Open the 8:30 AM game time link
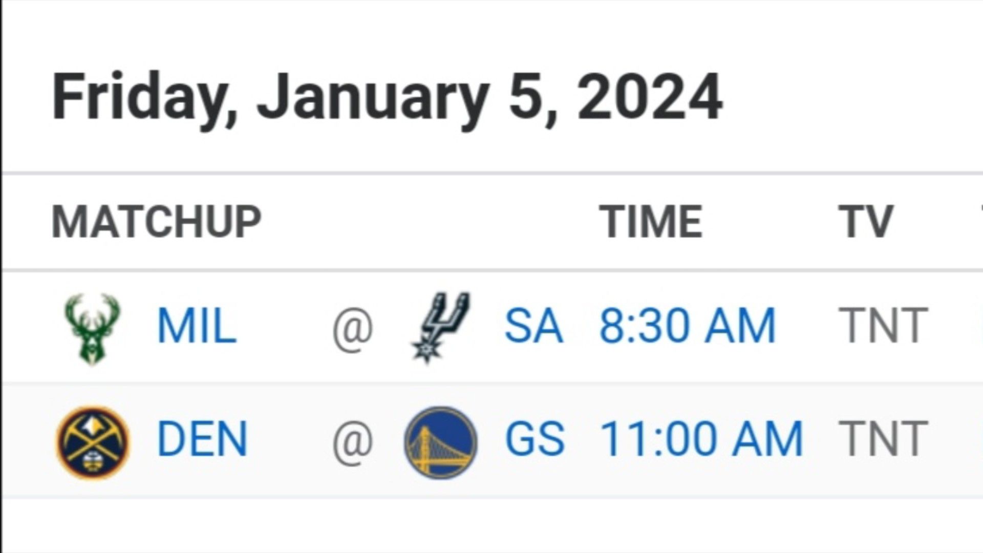Image resolution: width=983 pixels, height=553 pixels. tap(688, 326)
